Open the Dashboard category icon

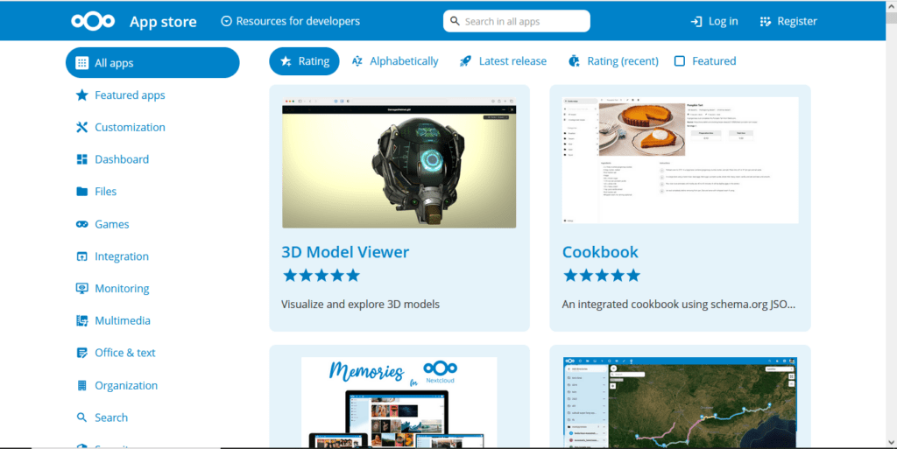81,159
